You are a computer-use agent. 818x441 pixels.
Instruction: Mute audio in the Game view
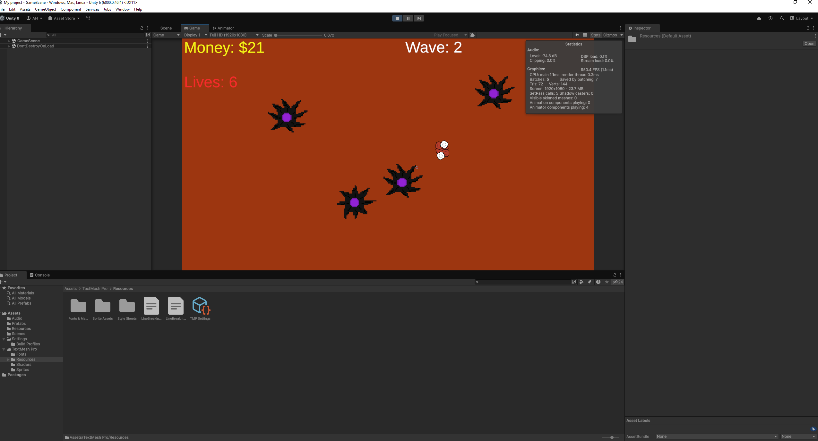(577, 35)
